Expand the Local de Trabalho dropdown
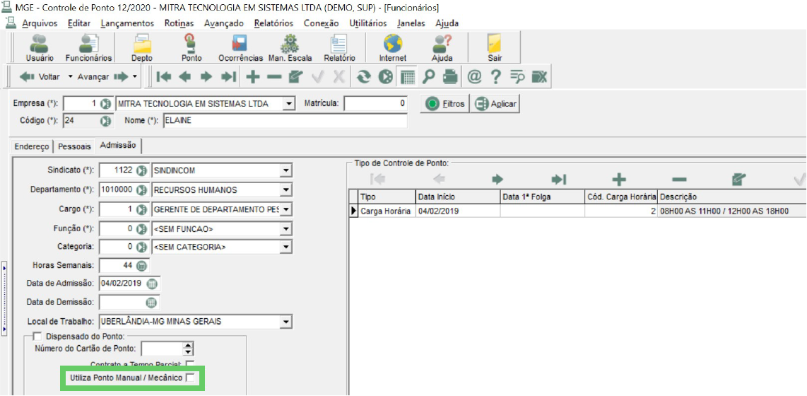Image resolution: width=807 pixels, height=396 pixels. tap(287, 322)
